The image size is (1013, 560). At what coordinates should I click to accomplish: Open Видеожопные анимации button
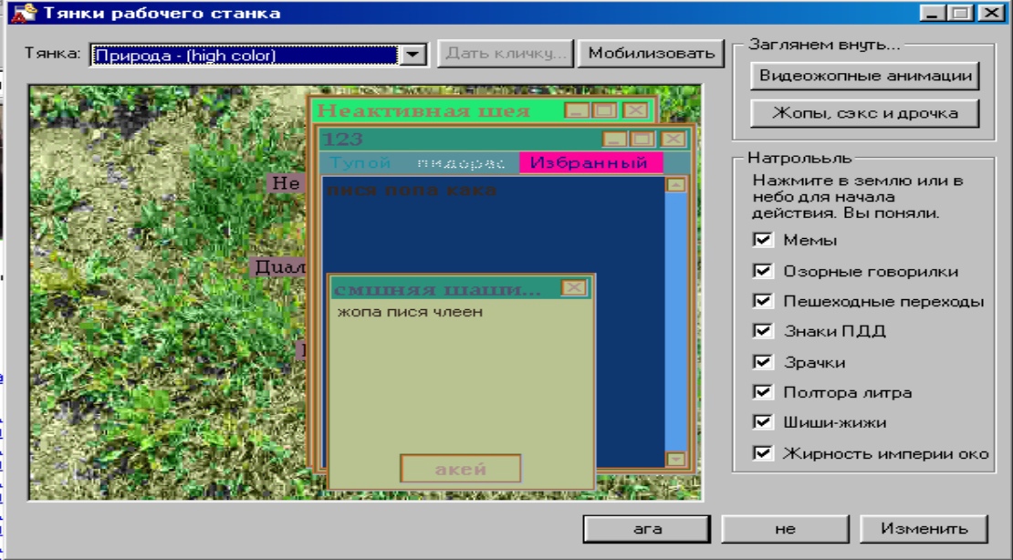coord(865,76)
